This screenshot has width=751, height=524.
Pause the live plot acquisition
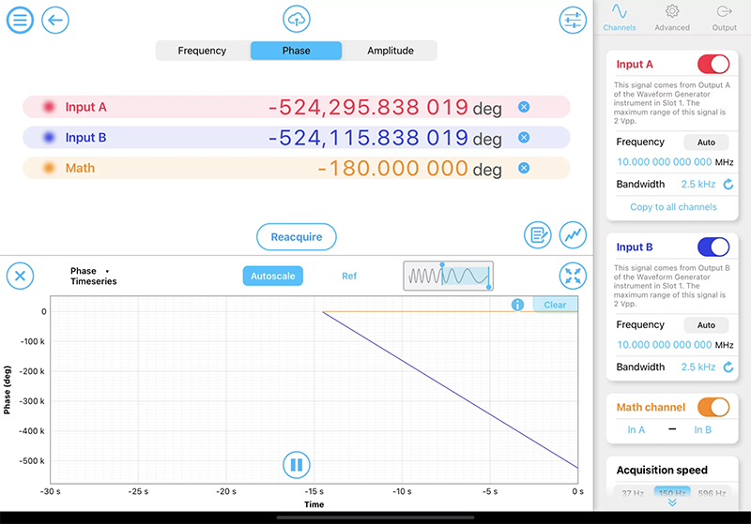296,464
